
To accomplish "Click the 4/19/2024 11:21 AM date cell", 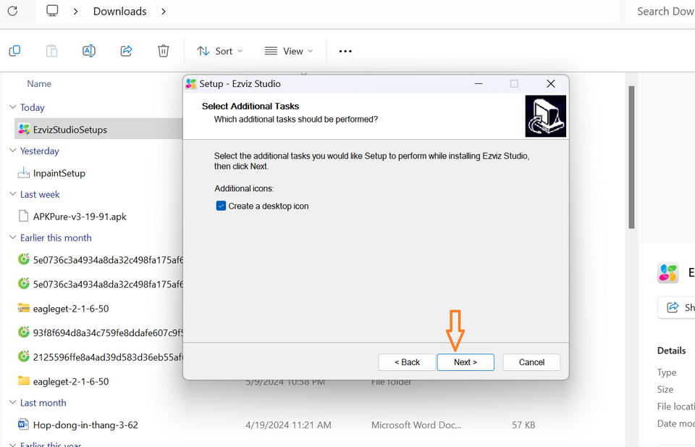I will pyautogui.click(x=289, y=425).
